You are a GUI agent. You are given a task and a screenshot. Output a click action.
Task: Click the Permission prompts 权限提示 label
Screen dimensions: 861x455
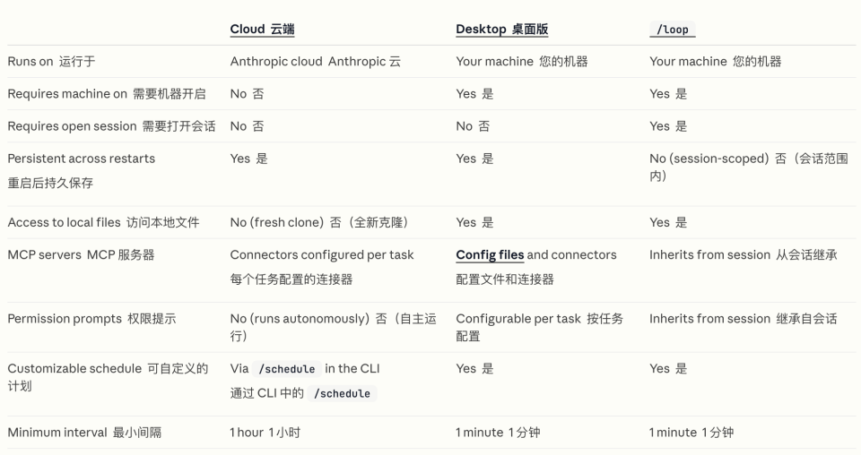coord(91,319)
